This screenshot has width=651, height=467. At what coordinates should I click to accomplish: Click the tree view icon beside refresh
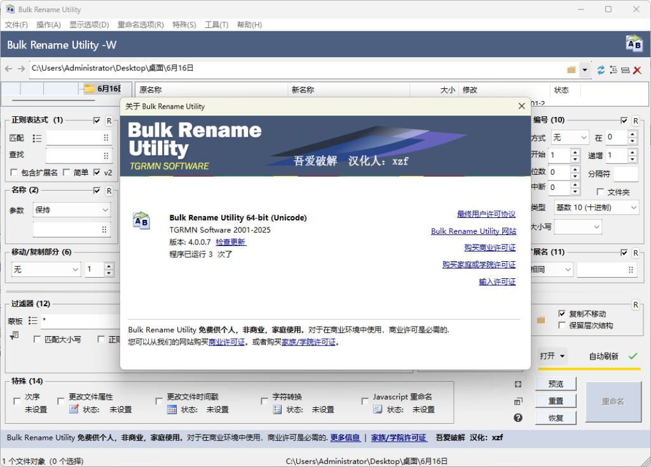point(613,70)
